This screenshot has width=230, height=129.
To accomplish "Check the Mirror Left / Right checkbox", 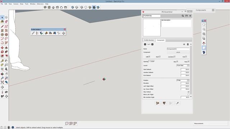I will (188, 95).
